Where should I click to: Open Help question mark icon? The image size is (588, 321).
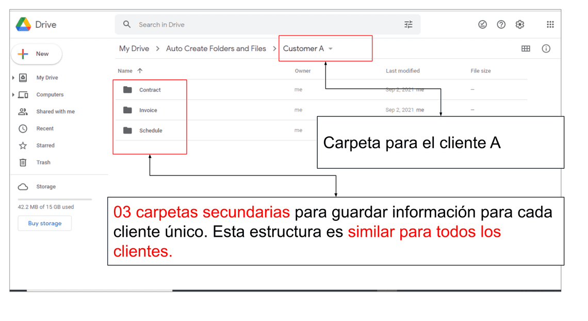pos(501,24)
